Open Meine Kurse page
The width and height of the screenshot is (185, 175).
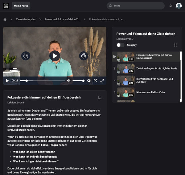pos(21,6)
